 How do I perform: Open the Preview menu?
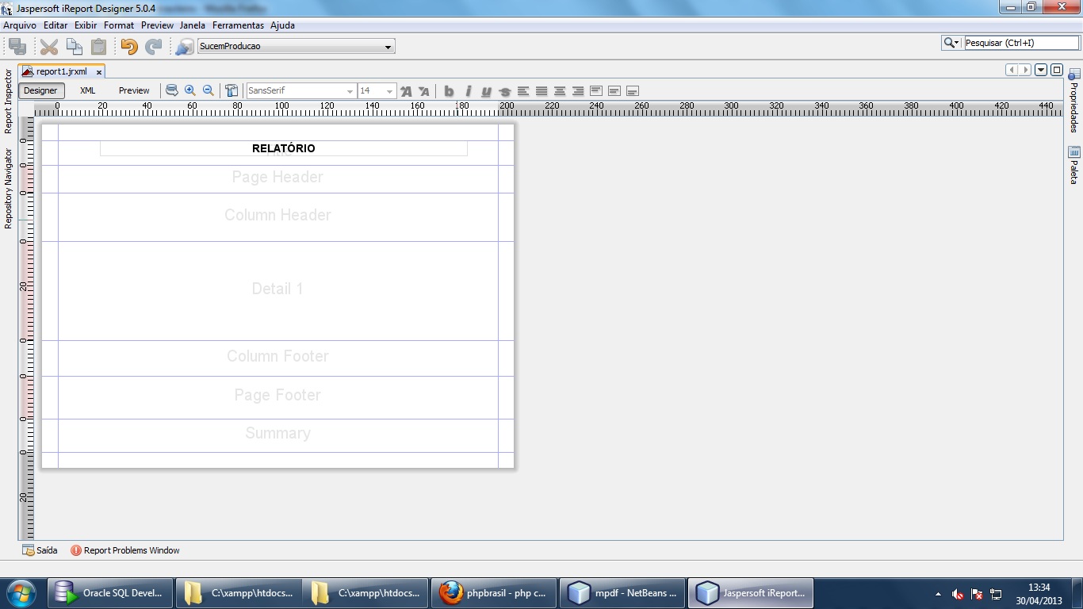click(157, 25)
